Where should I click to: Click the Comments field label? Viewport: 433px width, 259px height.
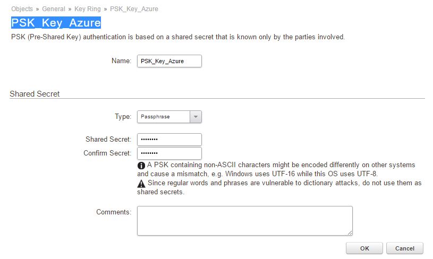(113, 212)
